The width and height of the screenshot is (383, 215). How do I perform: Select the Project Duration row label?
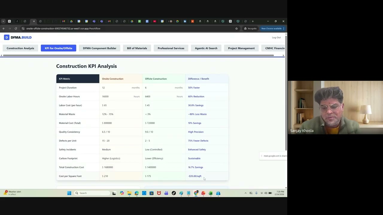[68, 87]
